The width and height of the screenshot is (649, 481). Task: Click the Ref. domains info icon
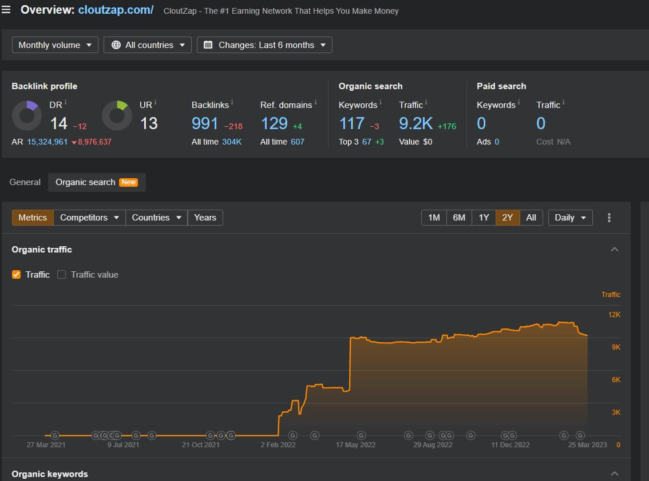click(x=315, y=103)
